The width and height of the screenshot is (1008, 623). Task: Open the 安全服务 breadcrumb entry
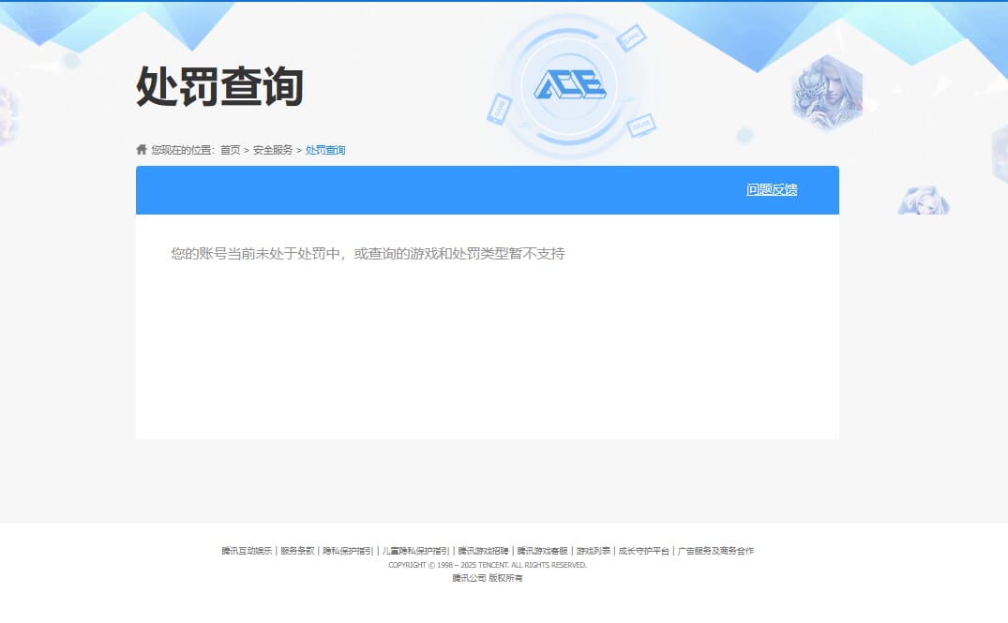pos(271,149)
